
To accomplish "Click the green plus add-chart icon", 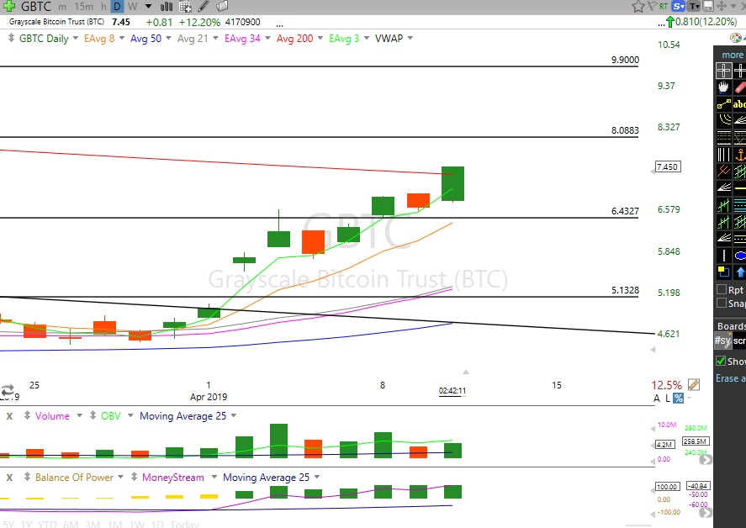I will [9, 6].
